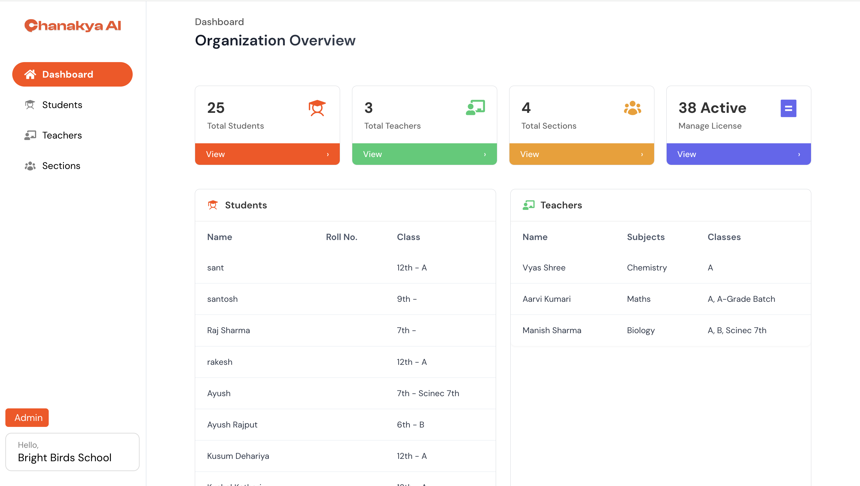860x486 pixels.
Task: Click the Students panel title
Action: 246,205
